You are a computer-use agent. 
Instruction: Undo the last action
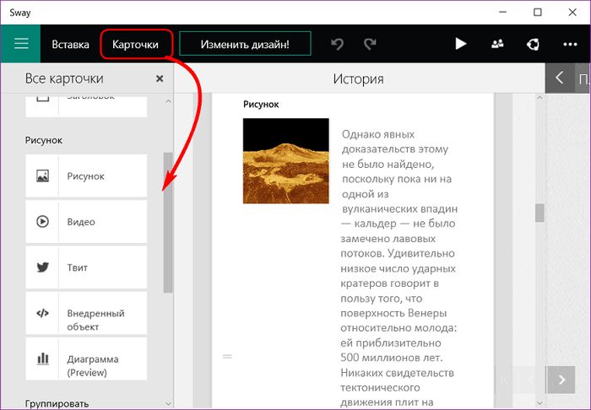tap(338, 44)
